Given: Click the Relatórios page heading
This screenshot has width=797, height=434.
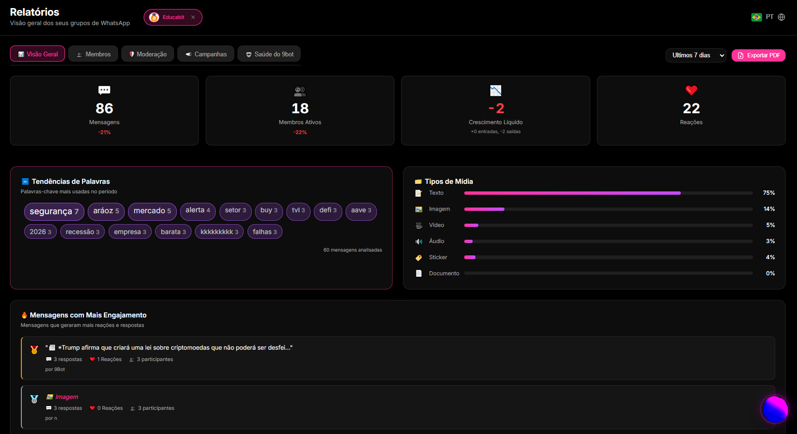Looking at the screenshot, I should (35, 12).
